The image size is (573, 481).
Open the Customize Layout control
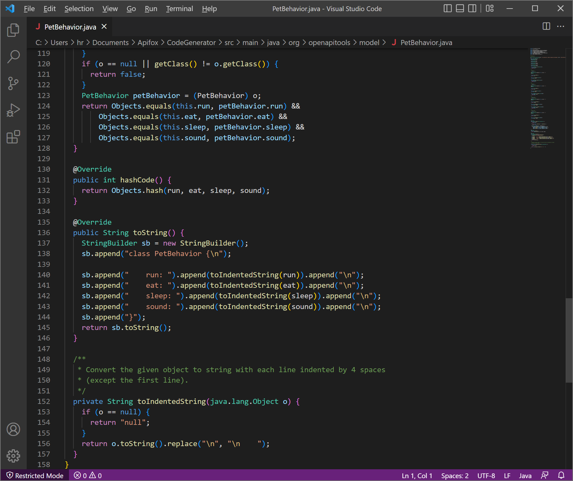(x=490, y=9)
